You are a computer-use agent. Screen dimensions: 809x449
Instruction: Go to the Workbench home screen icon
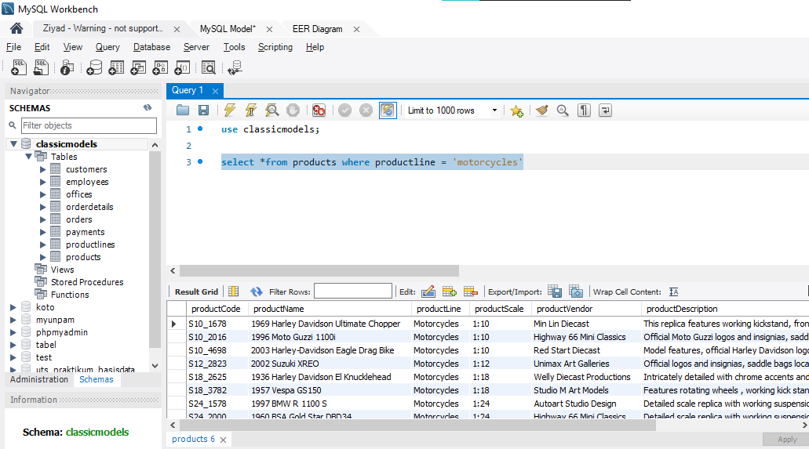pyautogui.click(x=16, y=28)
